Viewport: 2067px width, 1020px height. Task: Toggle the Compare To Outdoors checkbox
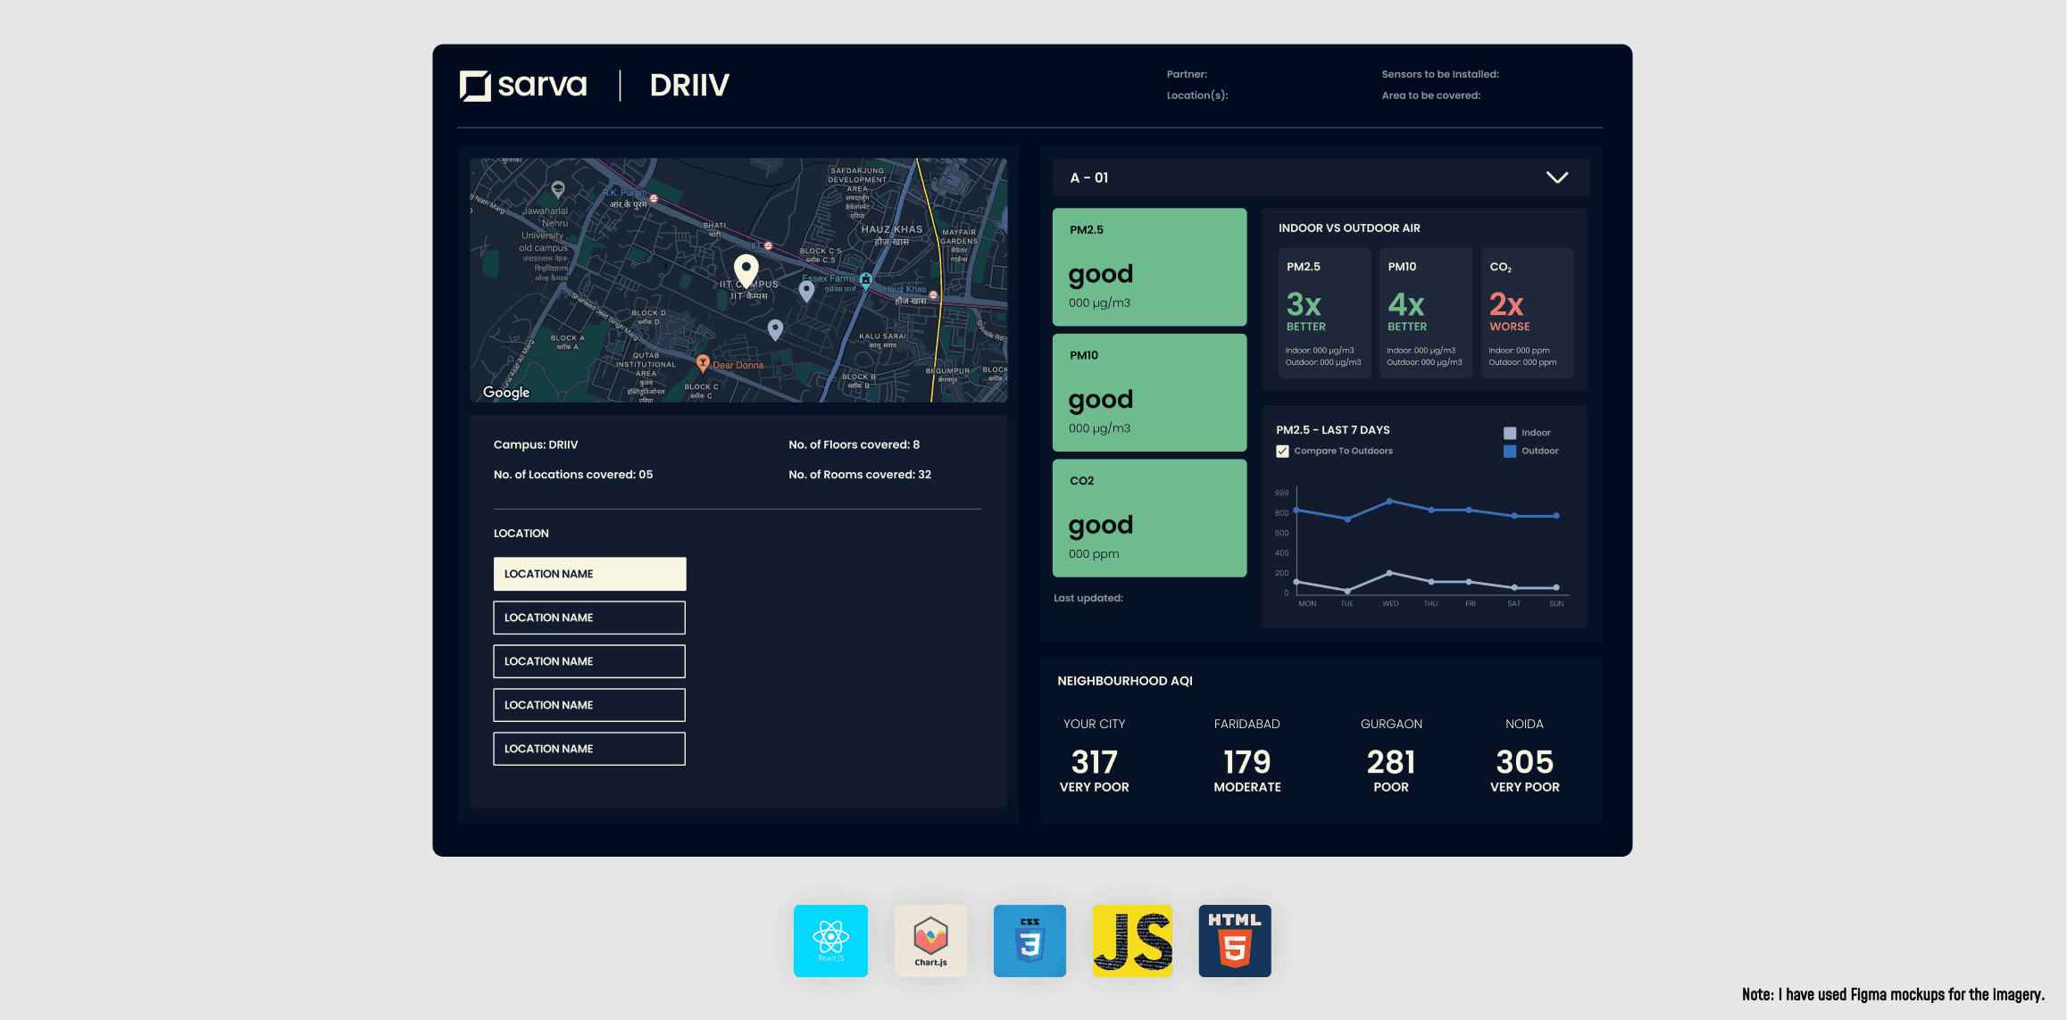pos(1282,452)
